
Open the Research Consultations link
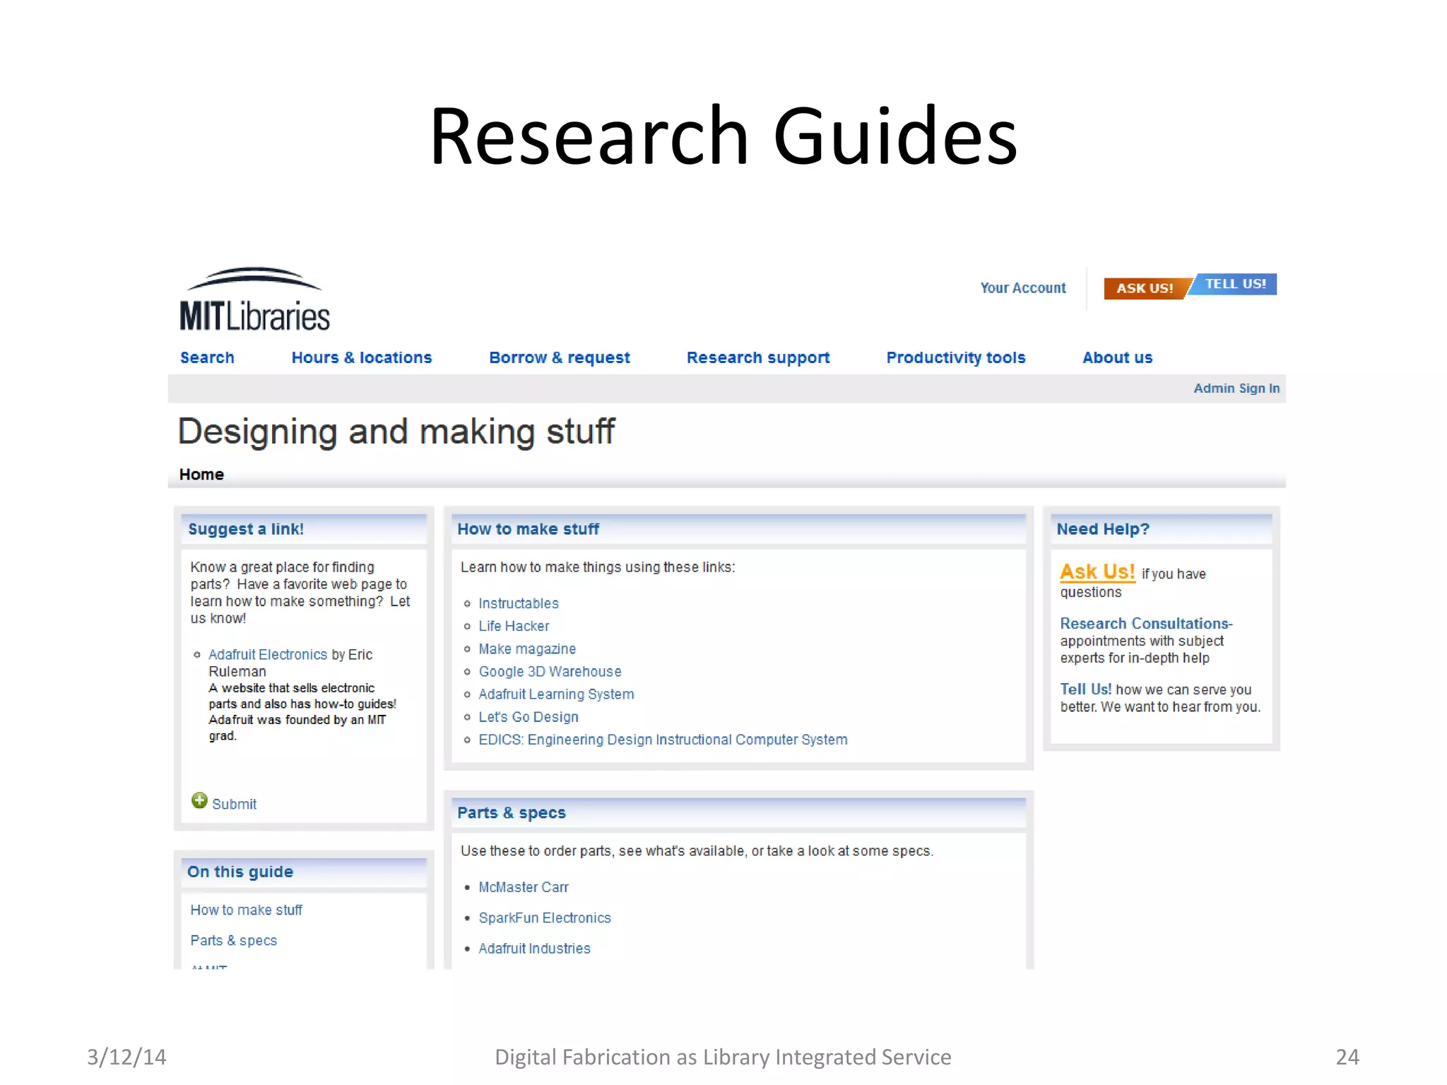tap(1146, 624)
